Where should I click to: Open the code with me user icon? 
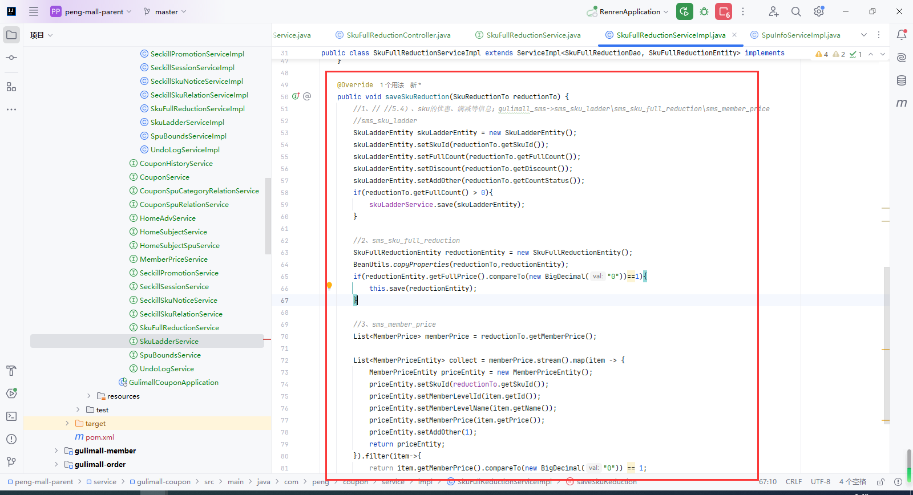(773, 11)
